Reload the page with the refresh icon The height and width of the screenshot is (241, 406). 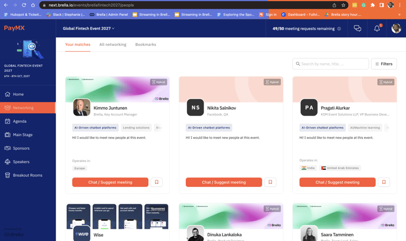coord(24,5)
